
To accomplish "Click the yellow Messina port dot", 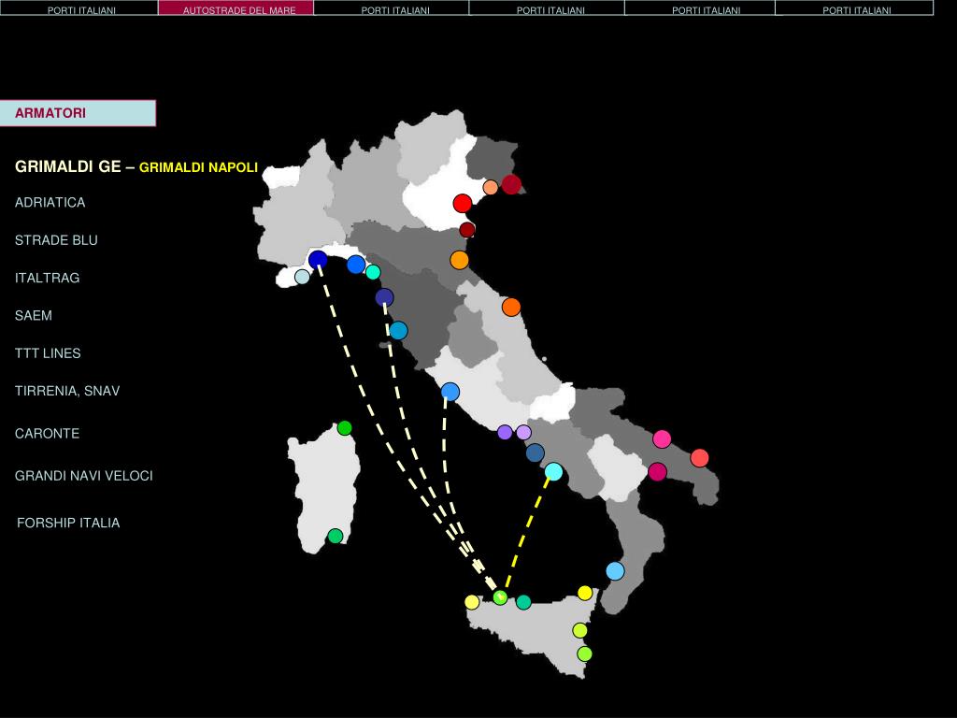I will click(585, 593).
